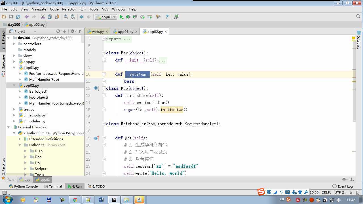The width and height of the screenshot is (363, 204).
Task: Expand the Extended Definitions node
Action: click(20, 139)
